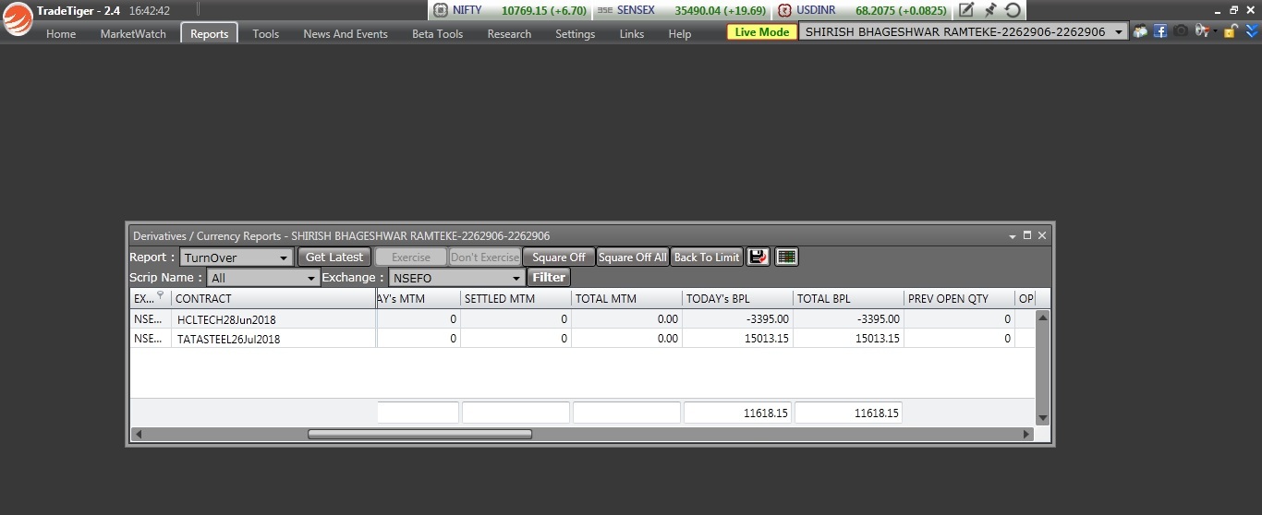Open the MarketWatch menu
Viewport: 1262px width, 515px height.
133,33
